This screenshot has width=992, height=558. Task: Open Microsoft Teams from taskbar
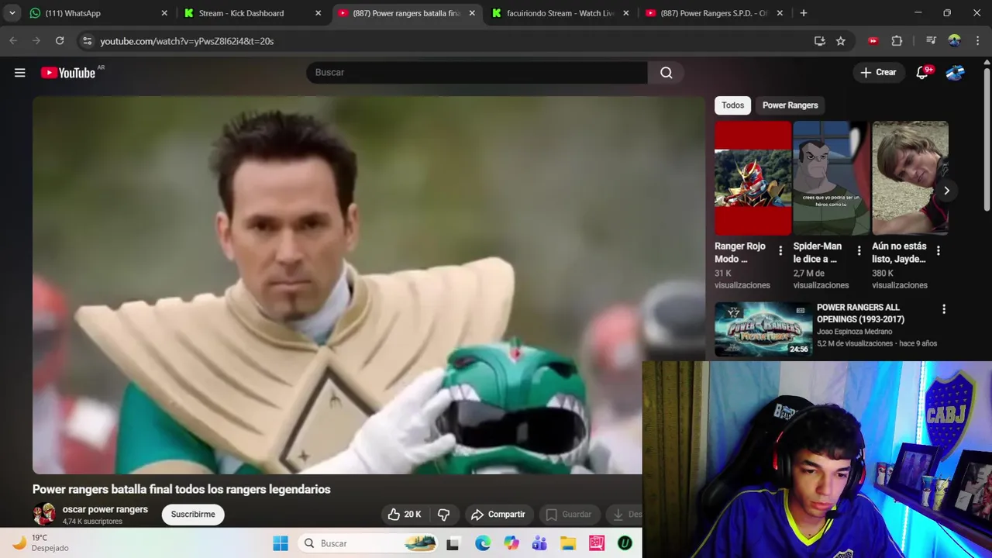coord(539,543)
